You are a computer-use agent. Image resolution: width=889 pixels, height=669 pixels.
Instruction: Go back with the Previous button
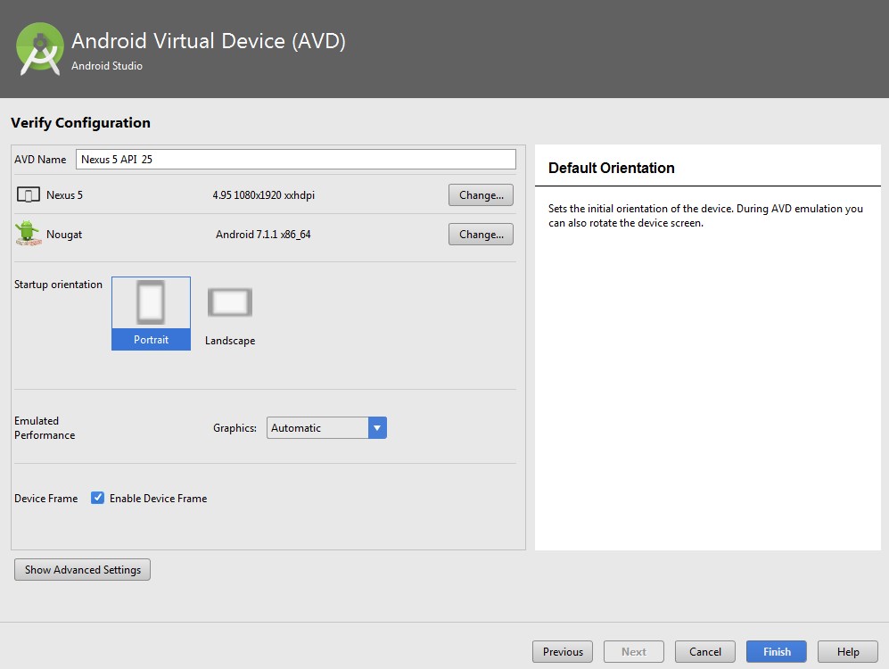pyautogui.click(x=563, y=652)
